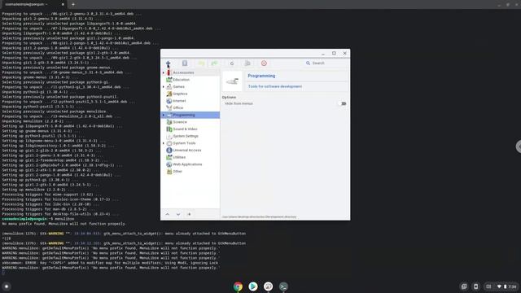This screenshot has height=293, width=521.
Task: Select the Office category
Action: point(190,108)
